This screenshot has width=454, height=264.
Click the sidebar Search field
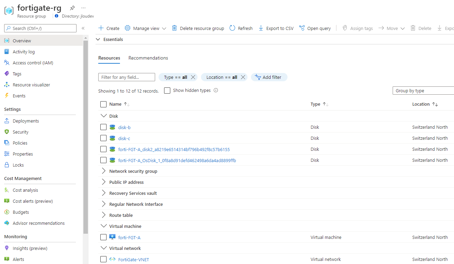coord(40,28)
